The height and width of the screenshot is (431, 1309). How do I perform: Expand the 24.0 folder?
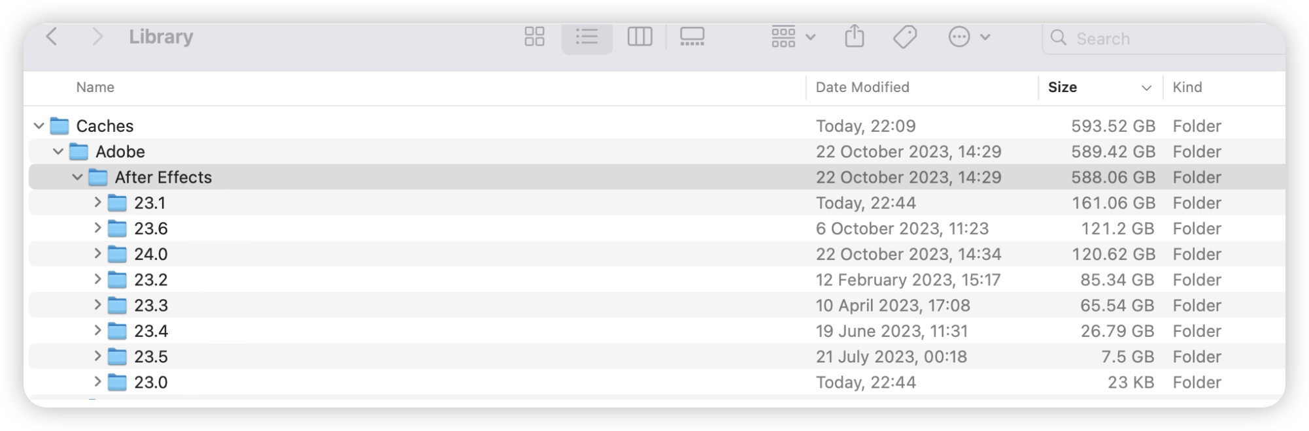coord(97,253)
